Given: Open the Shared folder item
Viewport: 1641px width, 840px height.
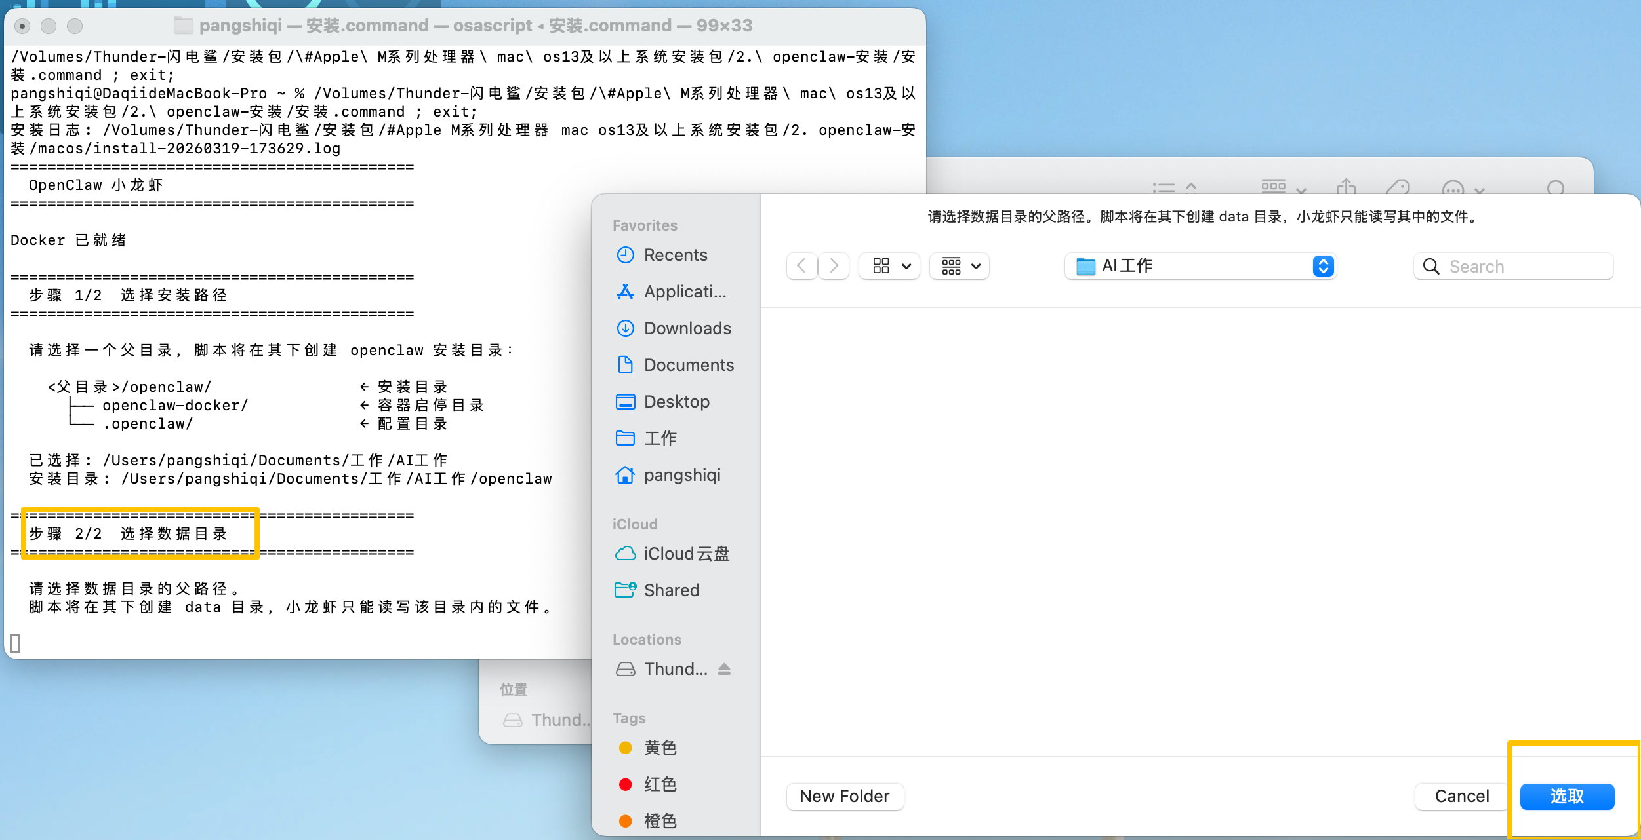Looking at the screenshot, I should click(x=671, y=590).
